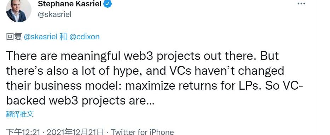Open the blue @skasriel mention in reply line
Viewport: 330px width, 135px height.
(41, 37)
